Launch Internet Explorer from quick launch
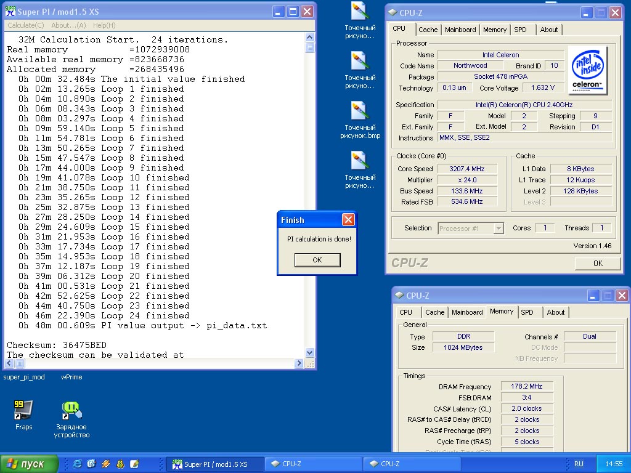 (77, 464)
